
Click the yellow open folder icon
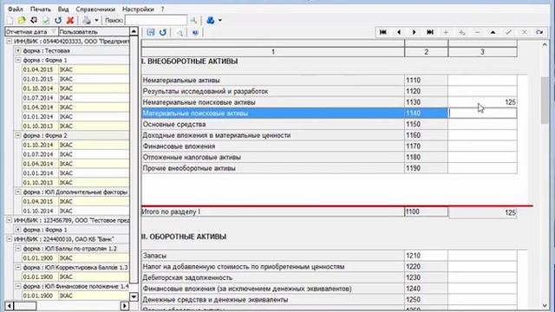click(x=22, y=20)
